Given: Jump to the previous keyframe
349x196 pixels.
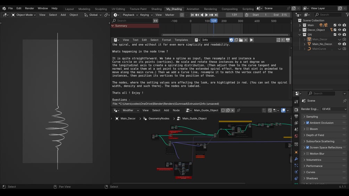Looking at the screenshot, I should (x=197, y=15).
